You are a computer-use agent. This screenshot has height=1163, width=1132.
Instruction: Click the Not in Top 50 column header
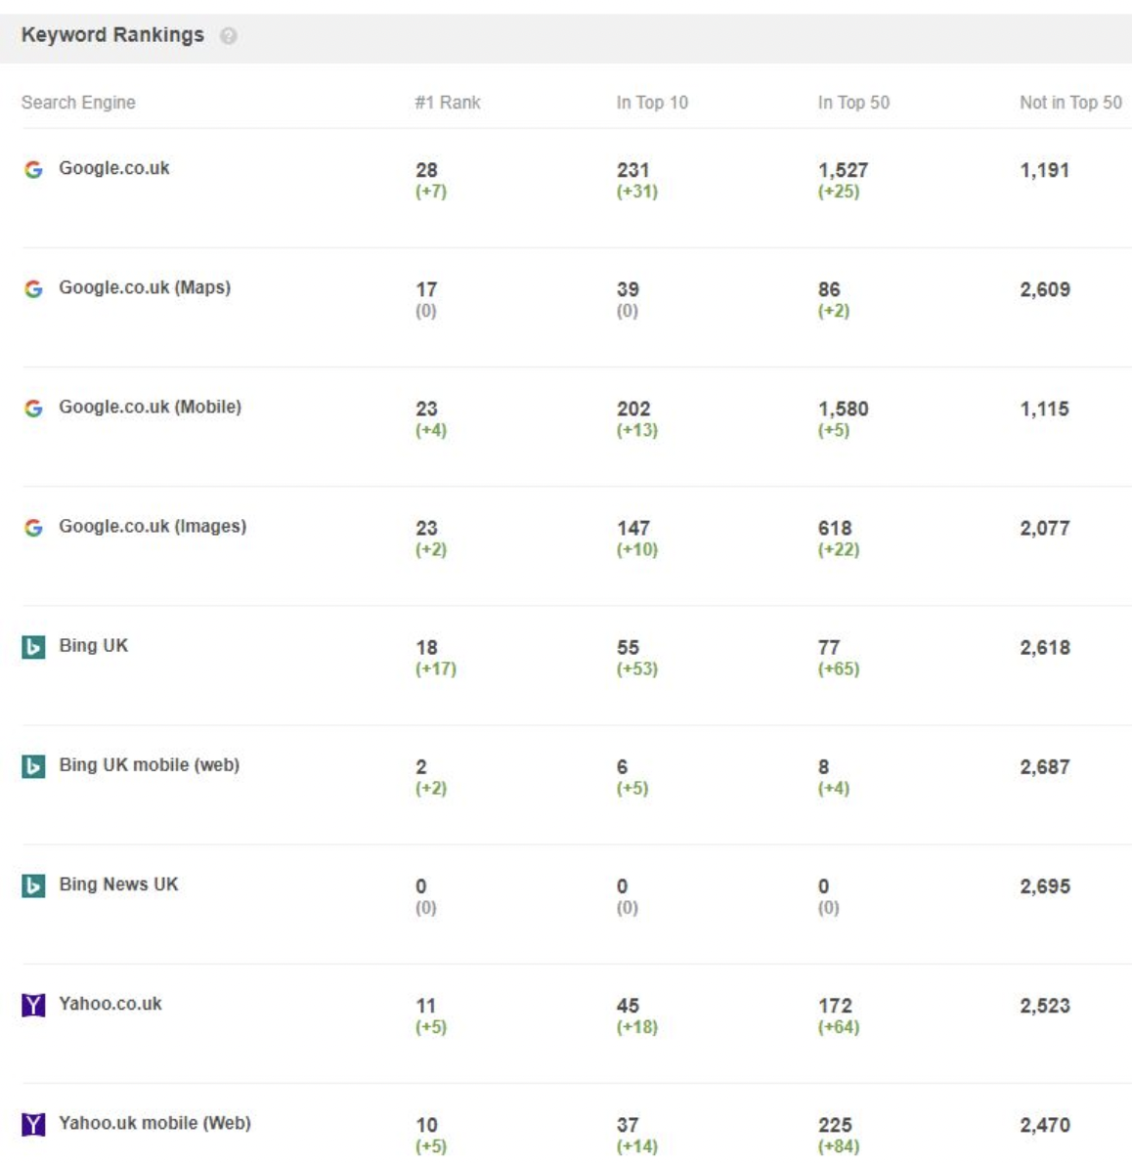[1069, 103]
